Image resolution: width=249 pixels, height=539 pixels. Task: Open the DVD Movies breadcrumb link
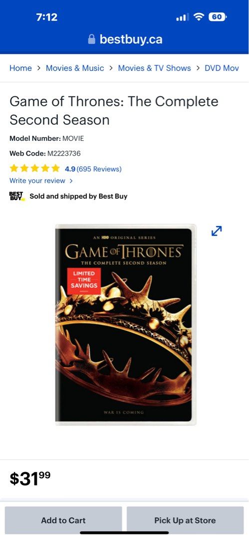222,68
